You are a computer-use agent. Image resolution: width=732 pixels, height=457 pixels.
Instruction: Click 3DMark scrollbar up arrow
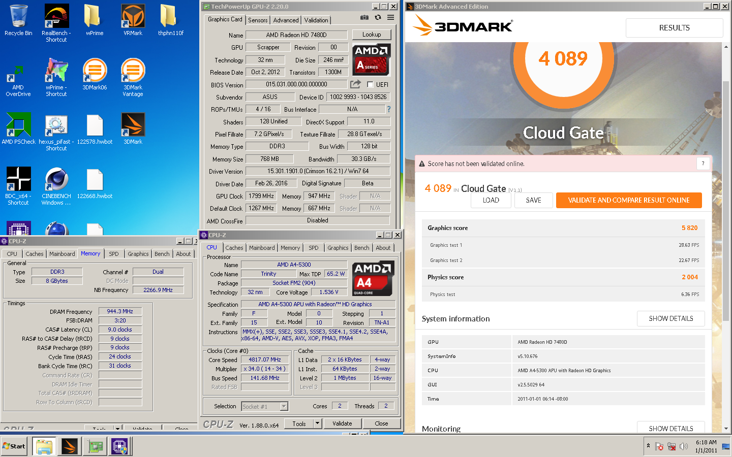[726, 47]
